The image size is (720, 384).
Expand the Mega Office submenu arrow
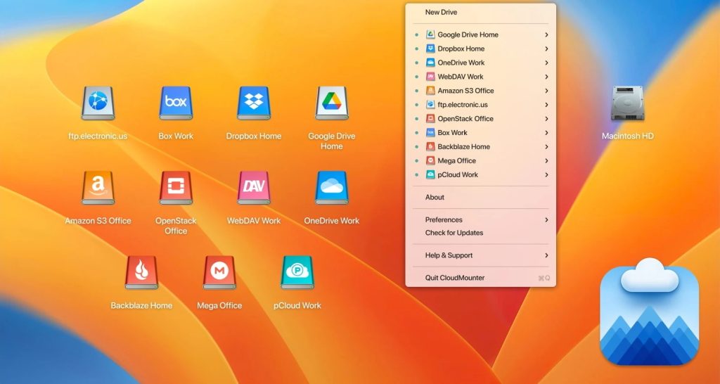pyautogui.click(x=546, y=160)
